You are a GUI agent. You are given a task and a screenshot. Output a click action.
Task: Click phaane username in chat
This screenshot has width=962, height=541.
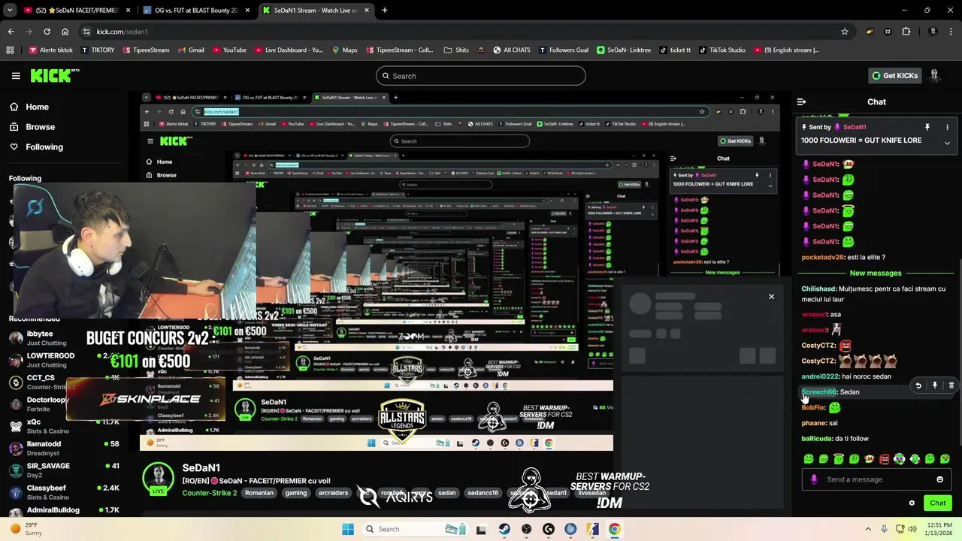tap(814, 423)
